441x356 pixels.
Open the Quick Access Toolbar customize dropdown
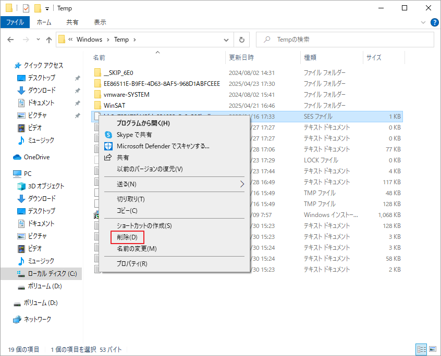click(x=47, y=9)
